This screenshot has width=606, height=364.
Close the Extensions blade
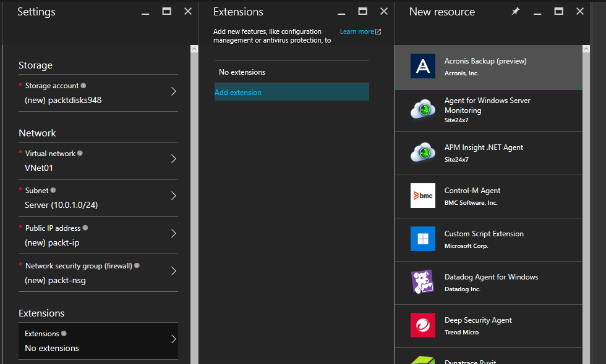pos(384,12)
